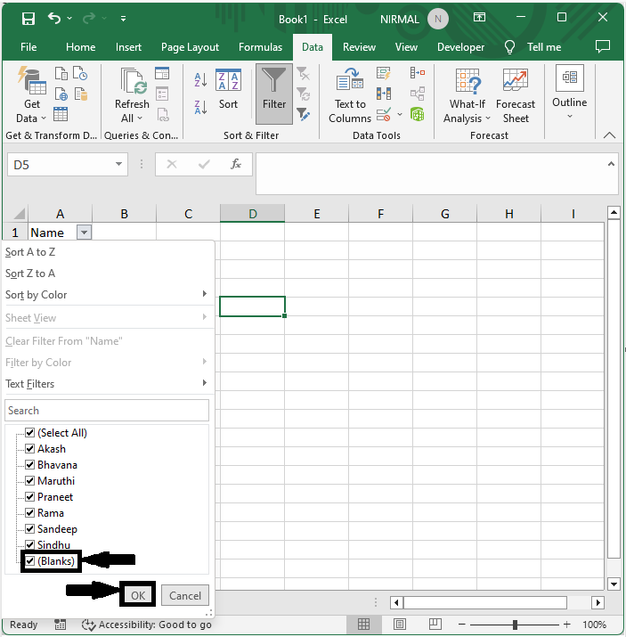Uncheck the Rama checkbox

coord(29,512)
